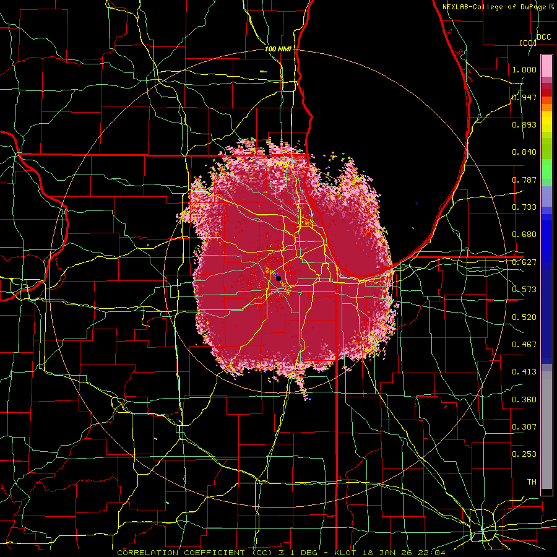
Task: Click the KLOT 18 JAN 26 22:04 timestamp
Action: point(390,553)
